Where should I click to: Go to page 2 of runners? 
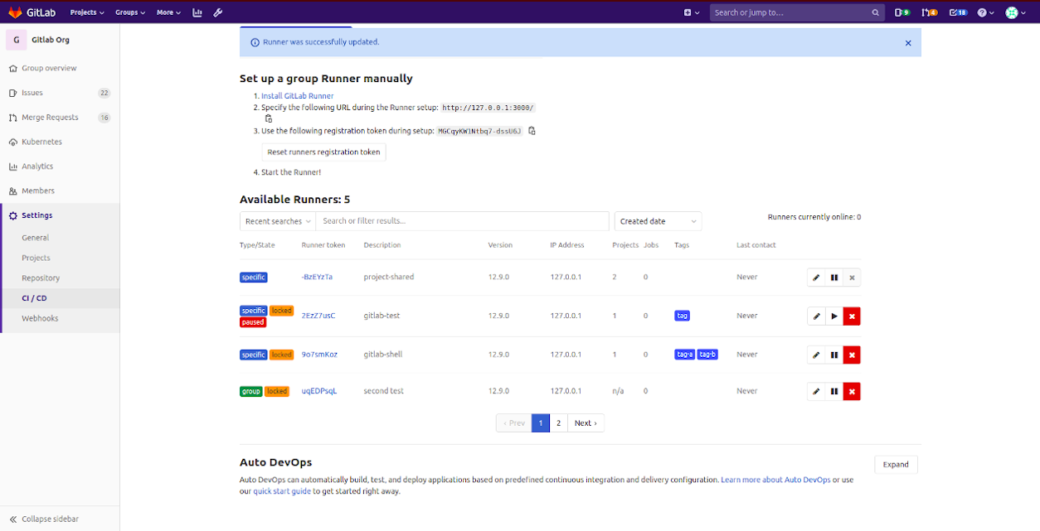click(x=558, y=422)
